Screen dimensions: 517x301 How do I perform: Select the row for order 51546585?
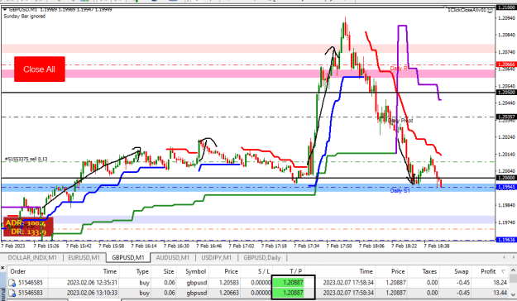258,283
